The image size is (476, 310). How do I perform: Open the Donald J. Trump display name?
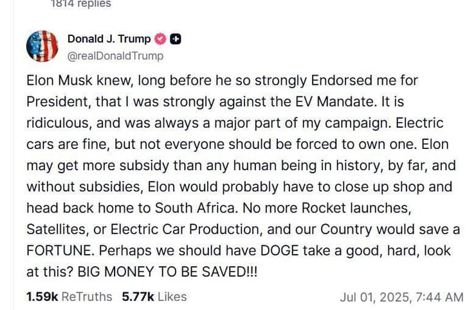[x=108, y=39]
